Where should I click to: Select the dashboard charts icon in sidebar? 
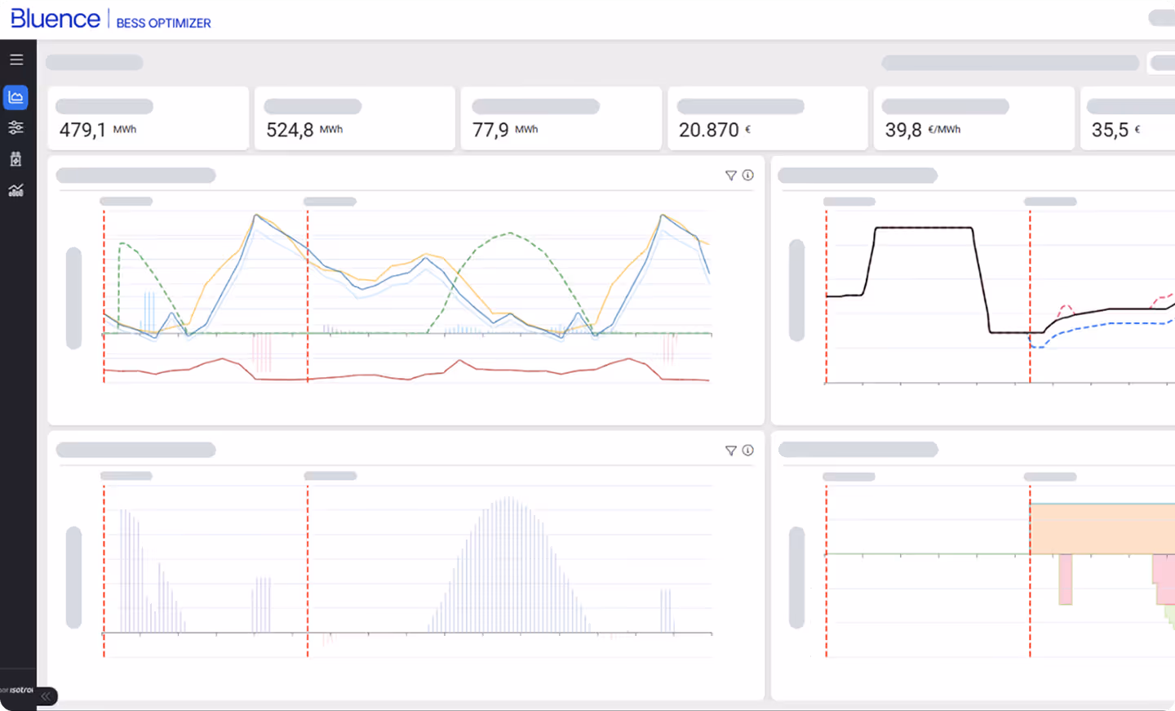[x=16, y=97]
